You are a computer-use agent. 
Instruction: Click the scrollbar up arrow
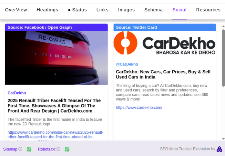pyautogui.click(x=223, y=26)
